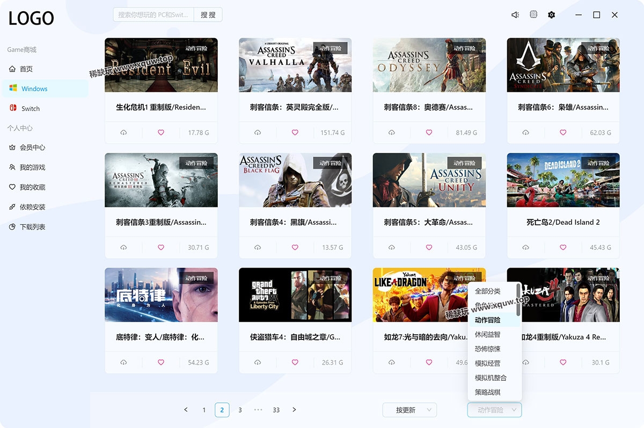Open 我的游戏 in sidebar
The image size is (644, 428).
tap(44, 167)
